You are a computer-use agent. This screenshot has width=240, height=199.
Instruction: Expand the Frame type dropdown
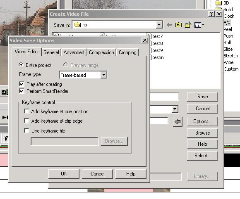[103, 75]
